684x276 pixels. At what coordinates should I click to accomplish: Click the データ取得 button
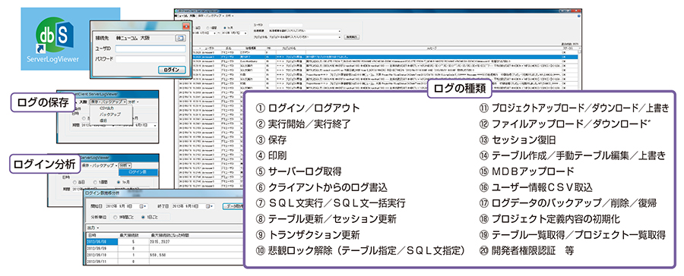click(233, 206)
